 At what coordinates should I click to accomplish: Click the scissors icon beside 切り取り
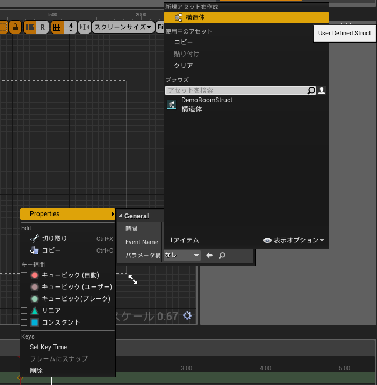tap(34, 238)
